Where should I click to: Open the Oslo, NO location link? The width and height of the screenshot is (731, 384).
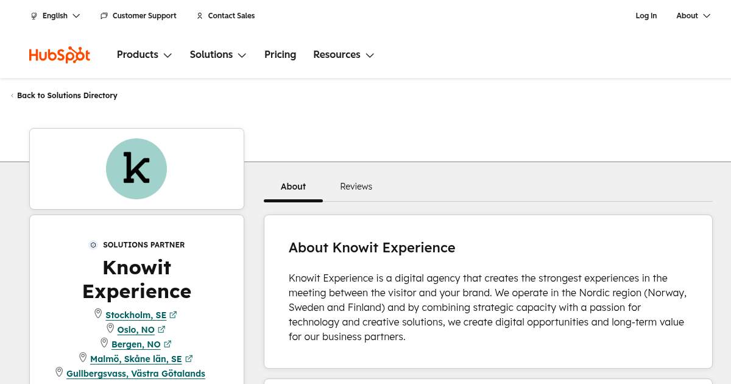pos(136,330)
